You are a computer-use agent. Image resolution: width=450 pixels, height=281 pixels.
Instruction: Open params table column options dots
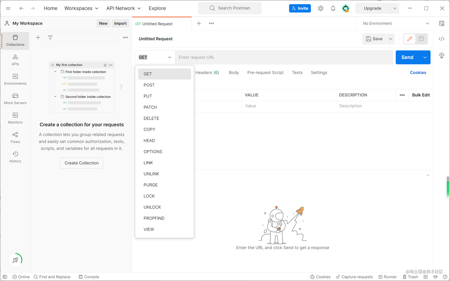[x=402, y=95]
